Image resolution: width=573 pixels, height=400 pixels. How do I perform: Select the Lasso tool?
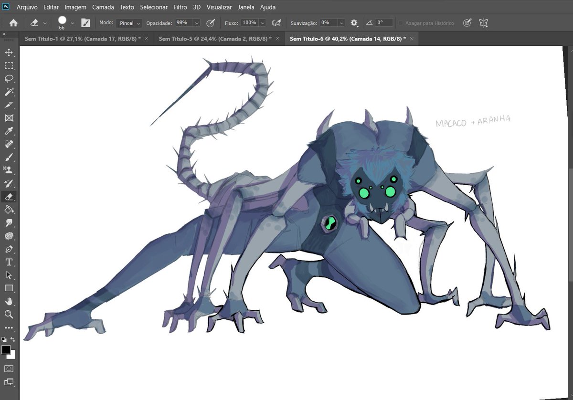[x=9, y=79]
